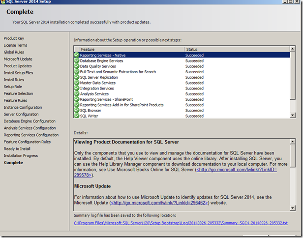Click green check icon beside Master Data Services
This screenshot has height=238, width=303.
(77, 83)
